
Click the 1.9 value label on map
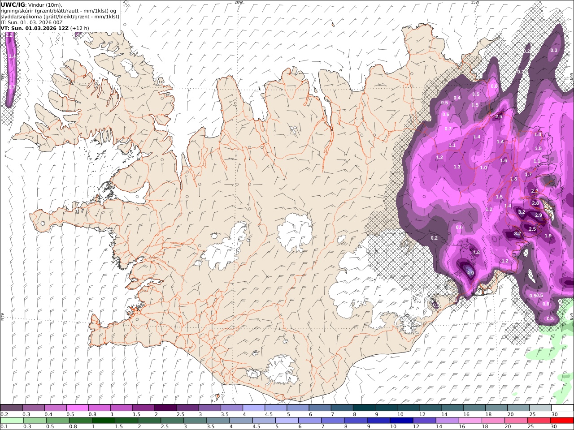[548, 236]
